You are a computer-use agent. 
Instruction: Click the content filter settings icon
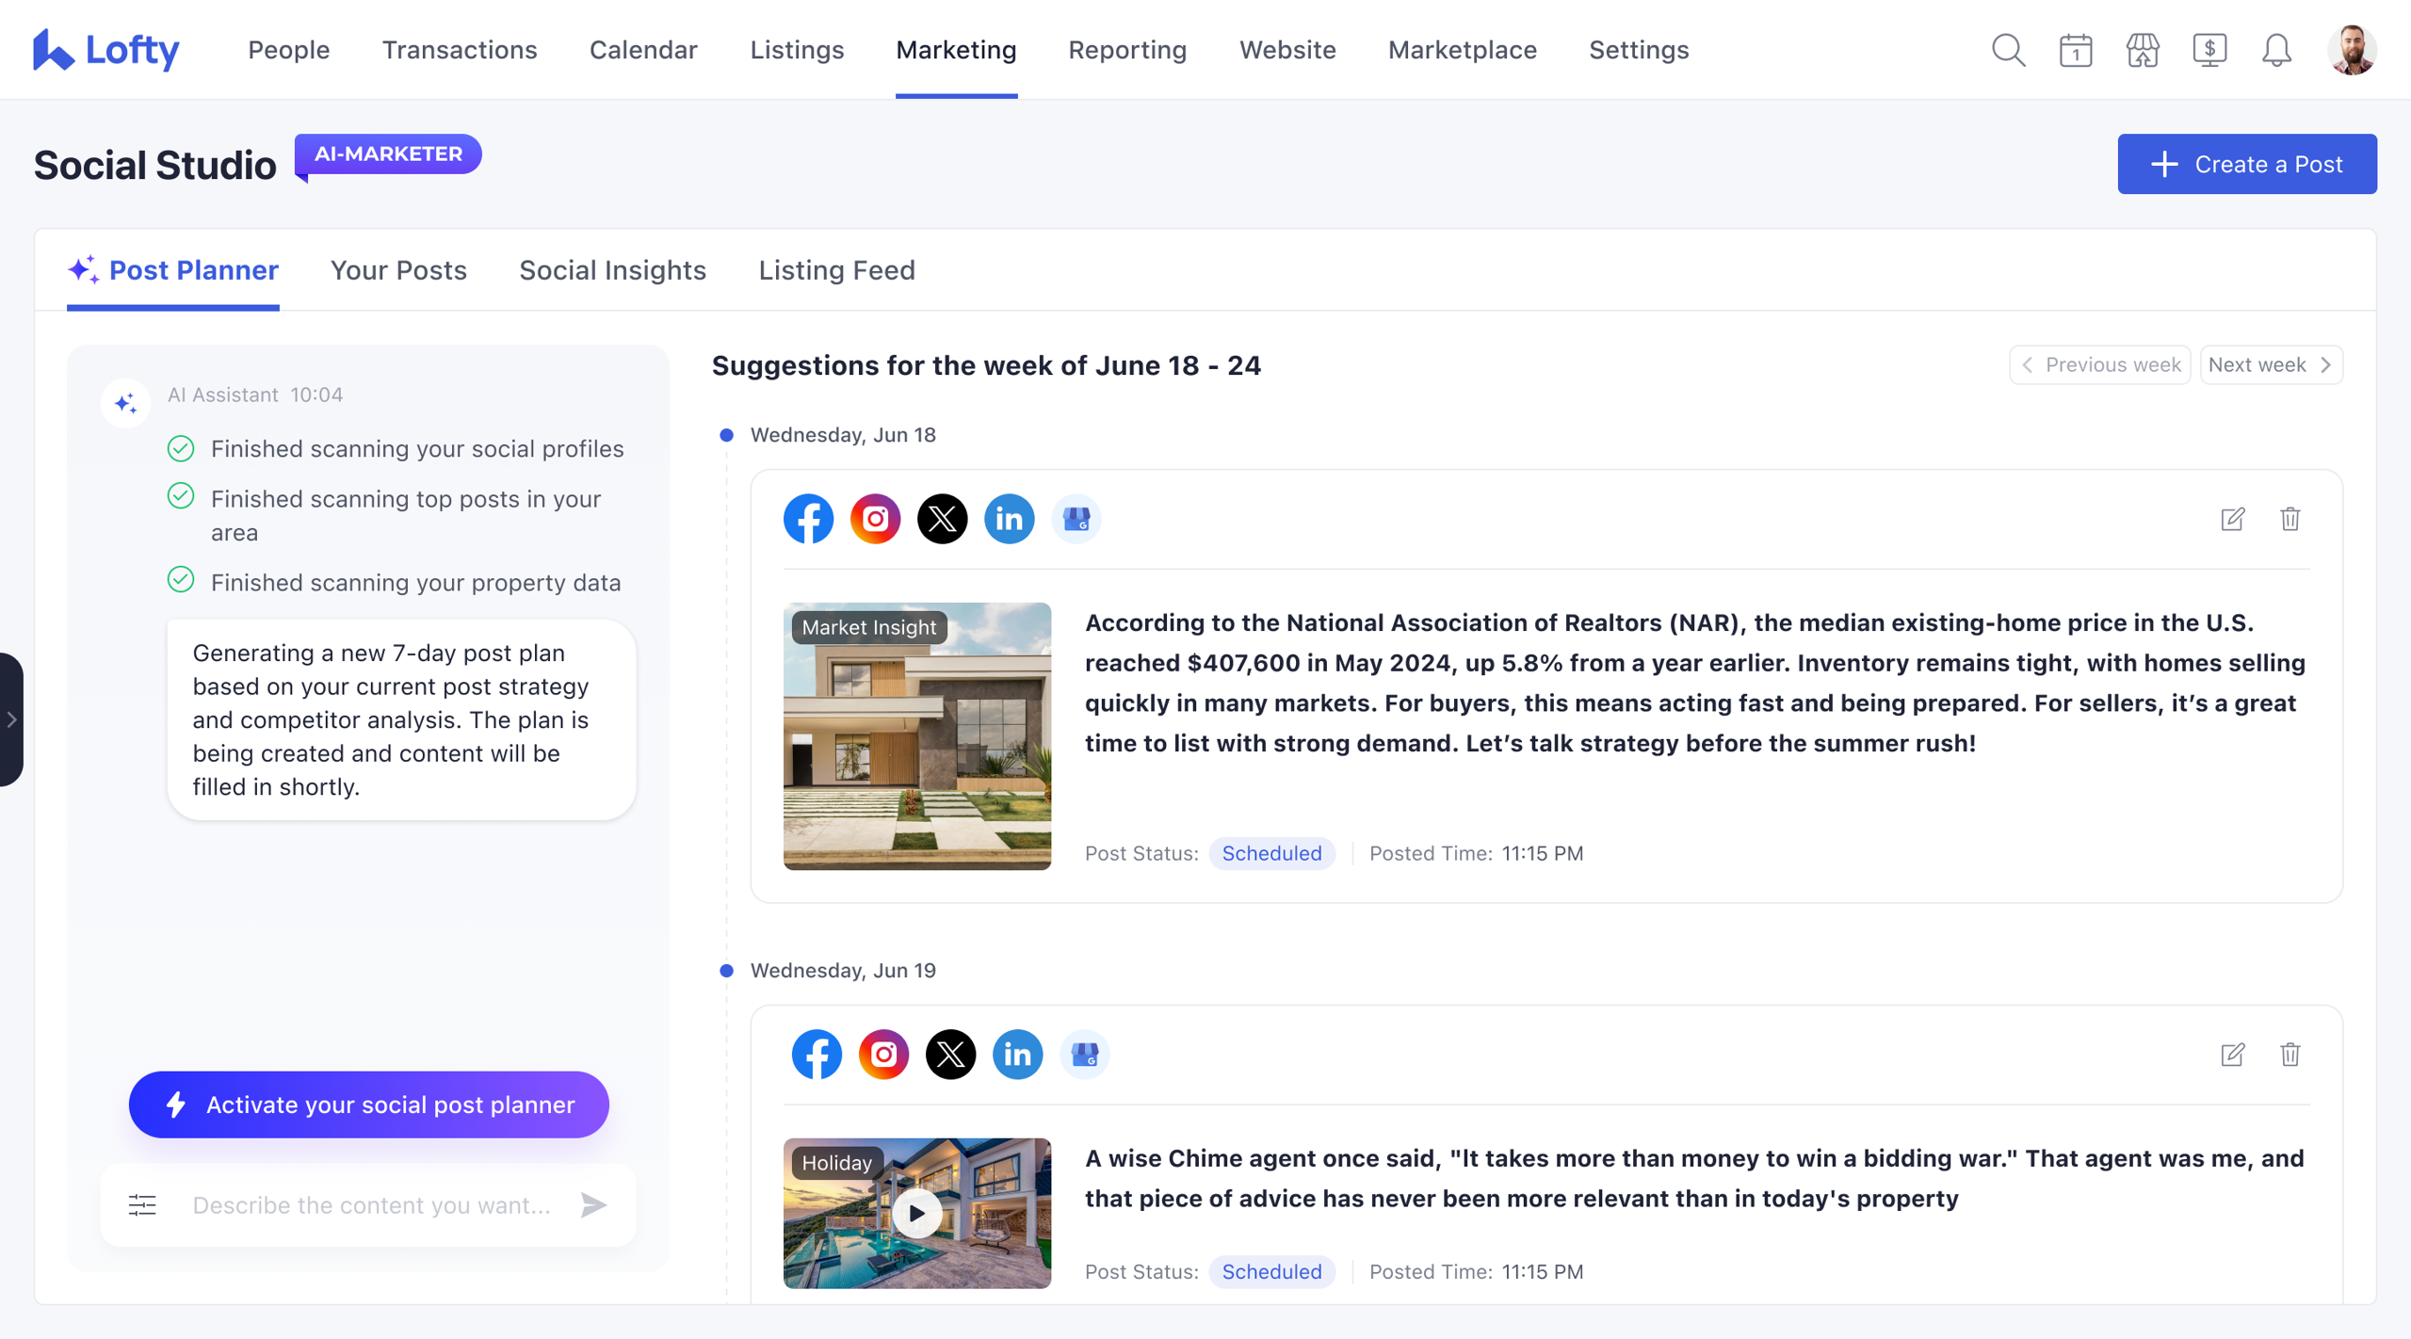point(142,1204)
